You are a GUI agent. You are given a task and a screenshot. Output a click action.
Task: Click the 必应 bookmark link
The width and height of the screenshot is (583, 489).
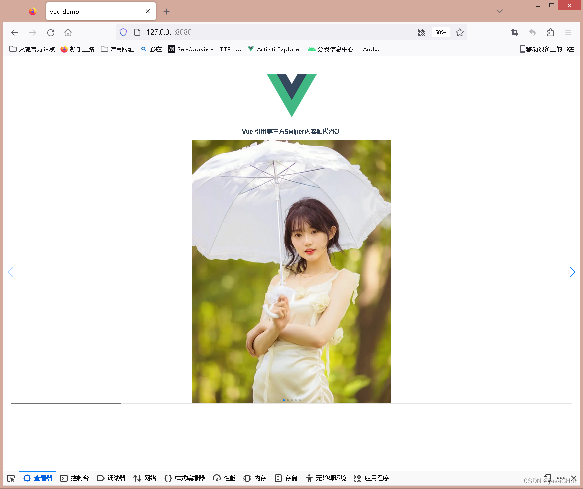[151, 49]
